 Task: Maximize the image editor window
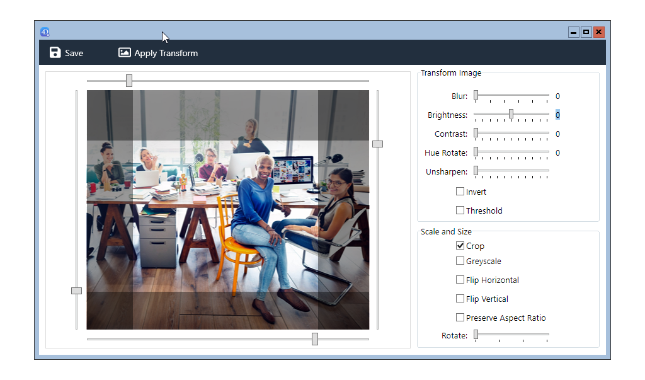[586, 32]
